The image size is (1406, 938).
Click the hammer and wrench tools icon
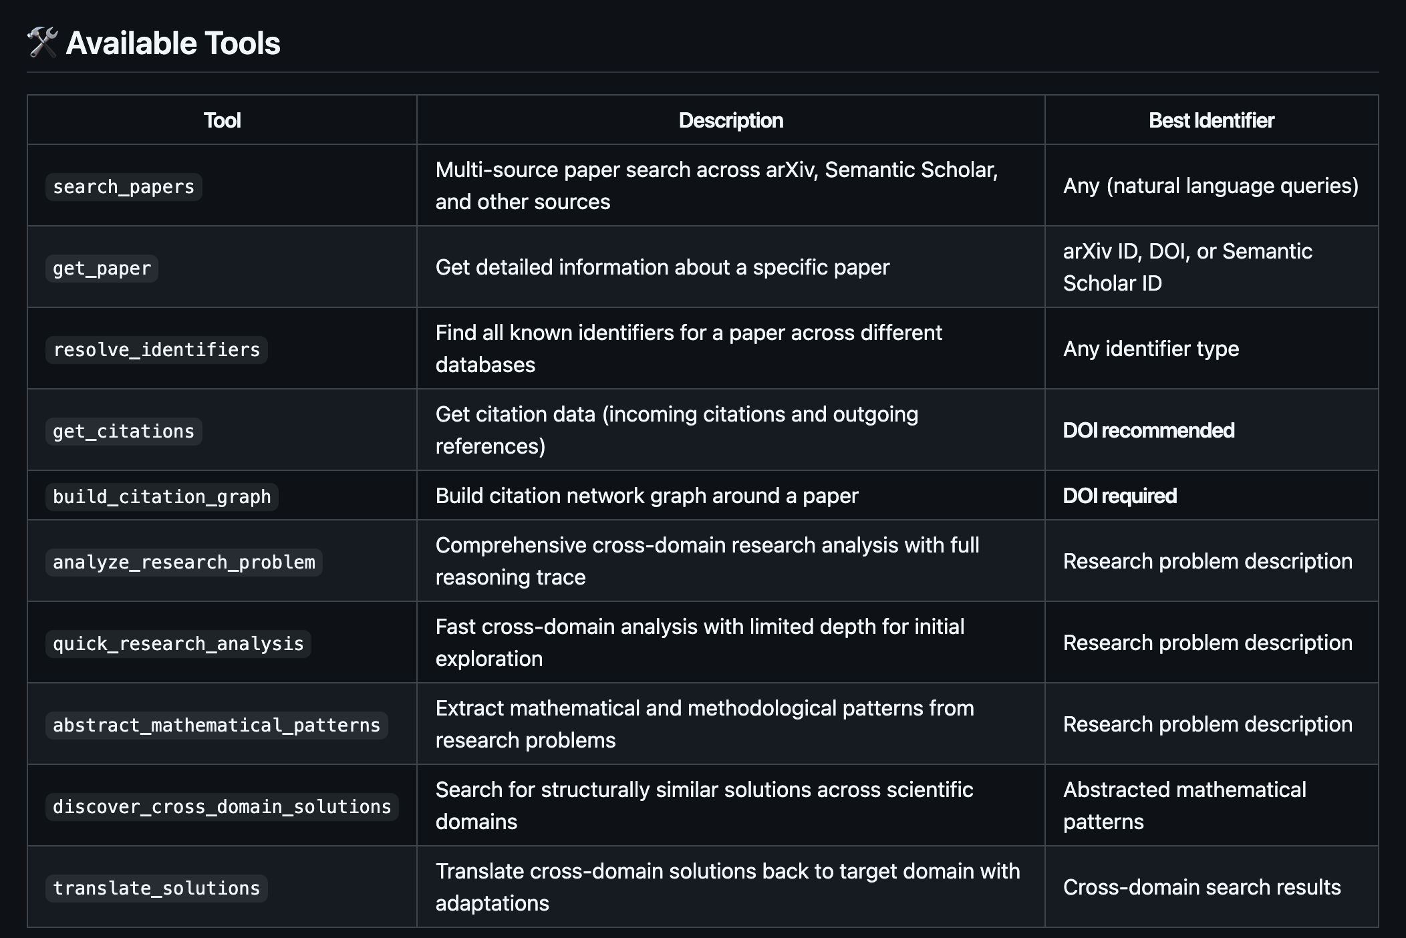pyautogui.click(x=42, y=43)
